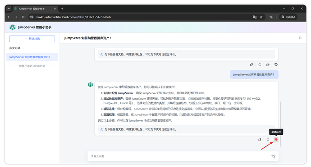Reload the page
This screenshot has width=311, height=167.
click(x=23, y=17)
